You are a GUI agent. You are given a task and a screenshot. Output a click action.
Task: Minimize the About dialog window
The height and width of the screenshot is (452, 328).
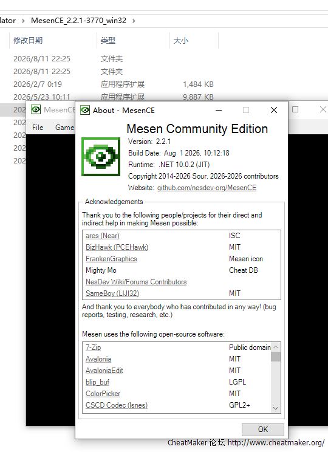pos(219,110)
